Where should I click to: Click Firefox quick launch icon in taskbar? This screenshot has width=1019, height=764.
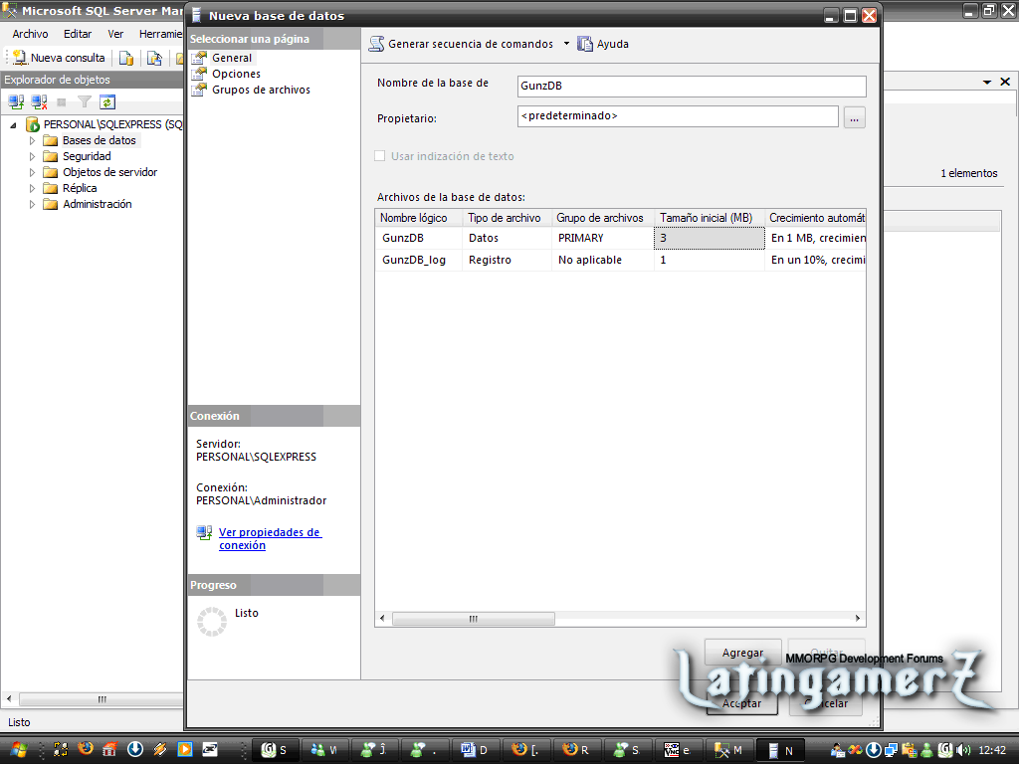(86, 750)
